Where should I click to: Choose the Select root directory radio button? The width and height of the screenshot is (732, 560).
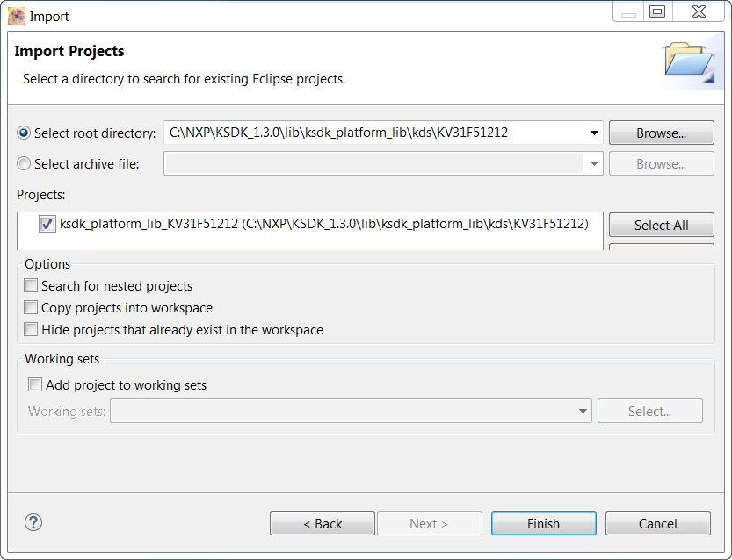24,133
